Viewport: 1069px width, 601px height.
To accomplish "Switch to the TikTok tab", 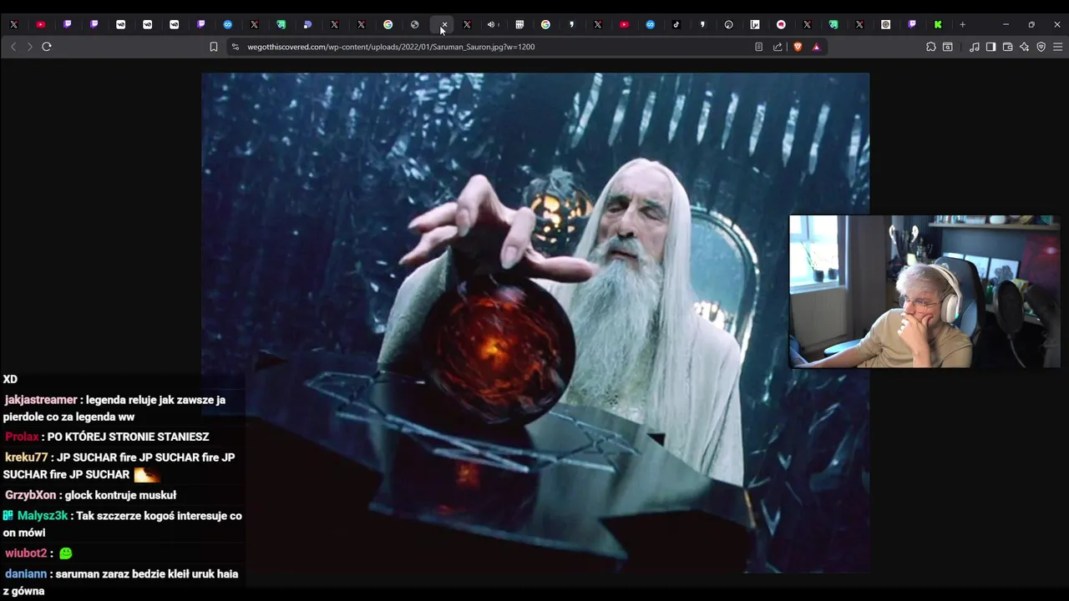I will (x=676, y=24).
